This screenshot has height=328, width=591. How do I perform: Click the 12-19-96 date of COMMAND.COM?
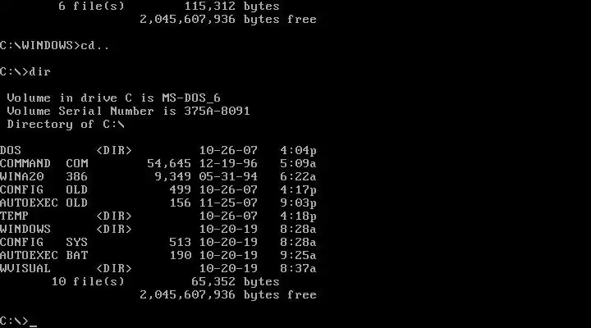(228, 163)
